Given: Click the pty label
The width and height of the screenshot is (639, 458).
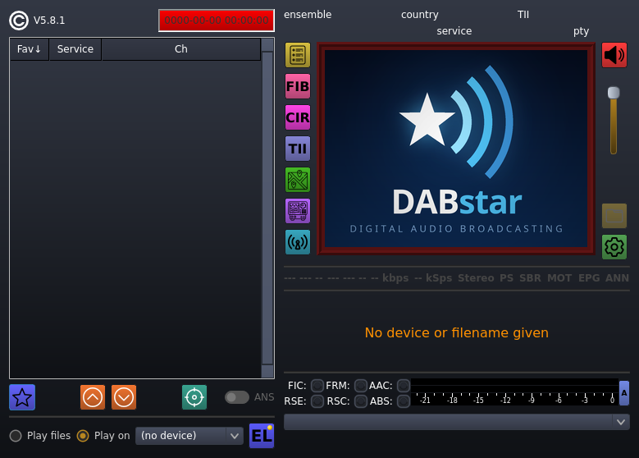Looking at the screenshot, I should coord(581,31).
